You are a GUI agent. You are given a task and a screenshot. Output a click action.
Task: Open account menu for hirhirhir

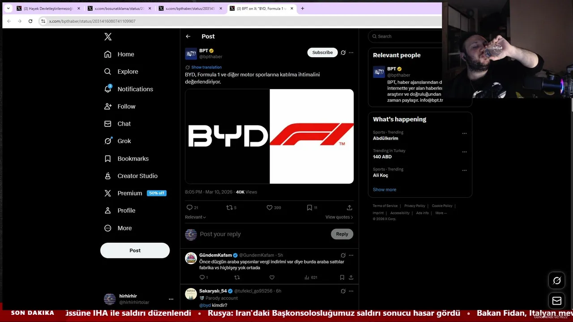[x=171, y=299]
